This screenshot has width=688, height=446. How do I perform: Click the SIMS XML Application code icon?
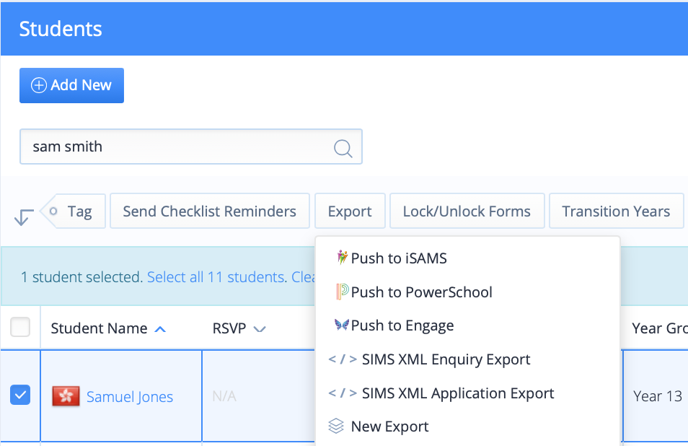pos(343,393)
